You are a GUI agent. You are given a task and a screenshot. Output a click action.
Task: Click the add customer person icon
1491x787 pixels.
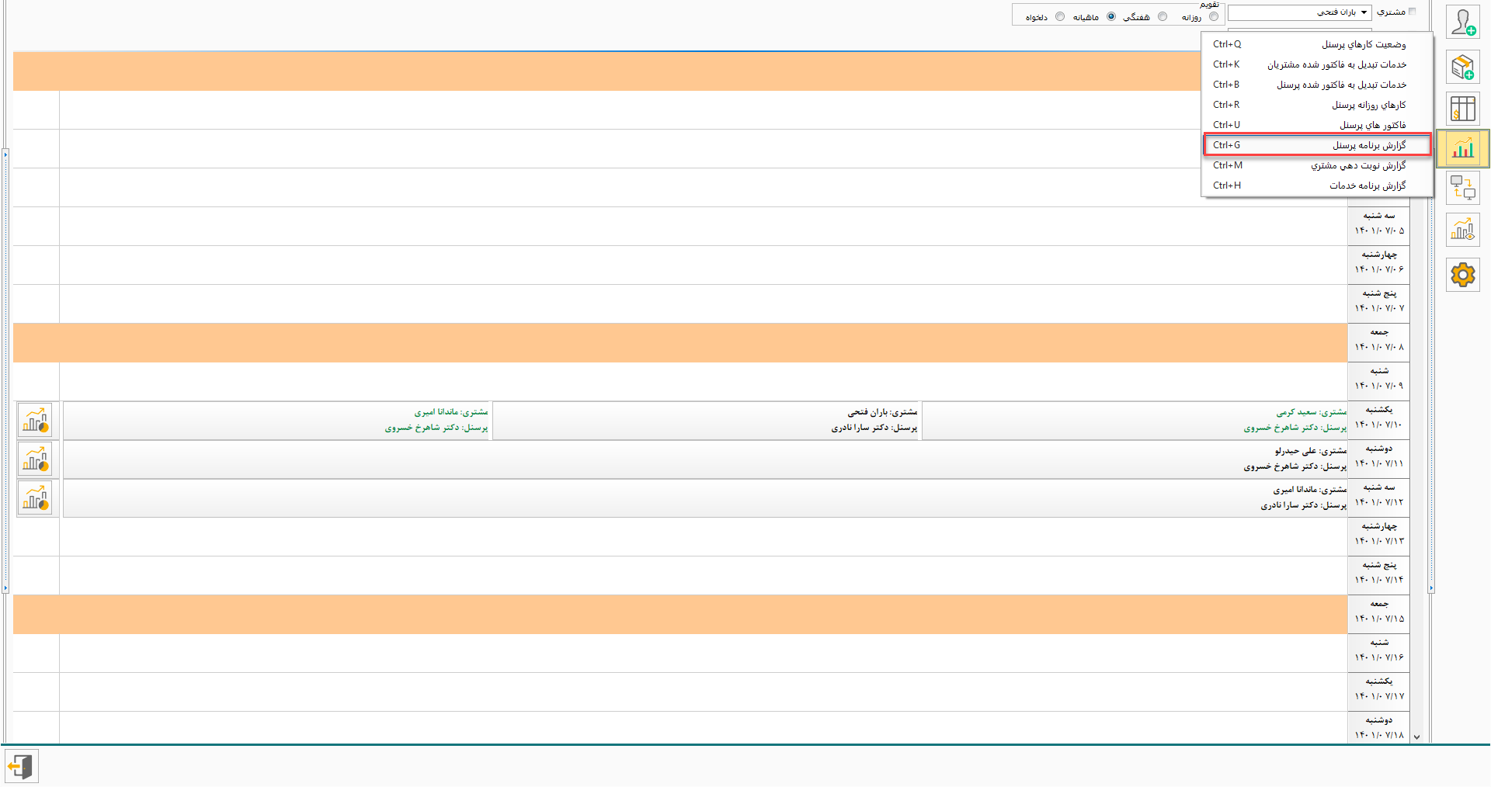coord(1463,23)
